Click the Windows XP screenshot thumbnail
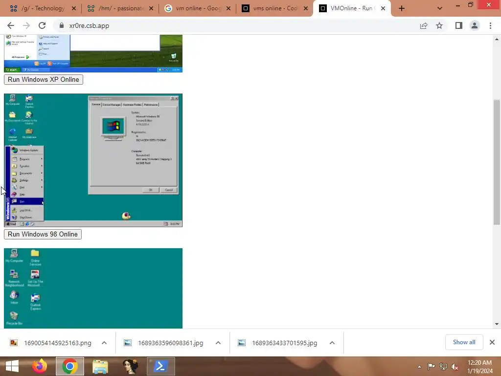Viewport: 501px width, 376px height. (93, 54)
